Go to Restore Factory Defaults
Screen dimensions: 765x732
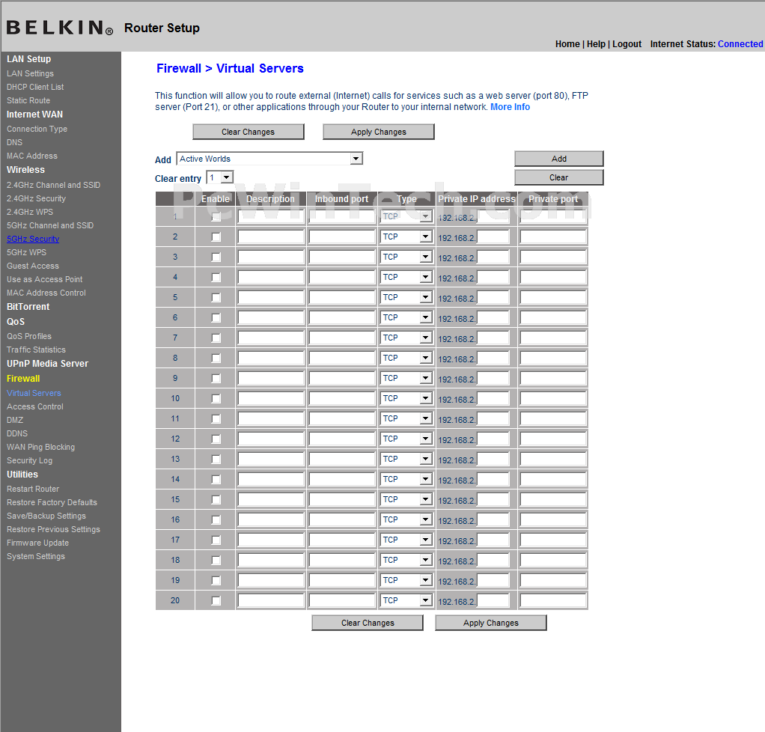click(x=52, y=503)
